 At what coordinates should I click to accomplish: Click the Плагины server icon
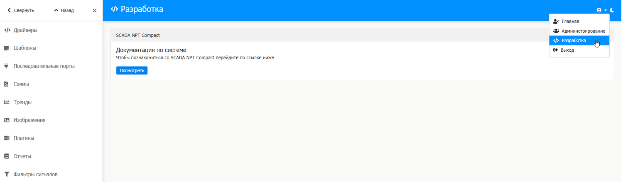[x=7, y=138]
